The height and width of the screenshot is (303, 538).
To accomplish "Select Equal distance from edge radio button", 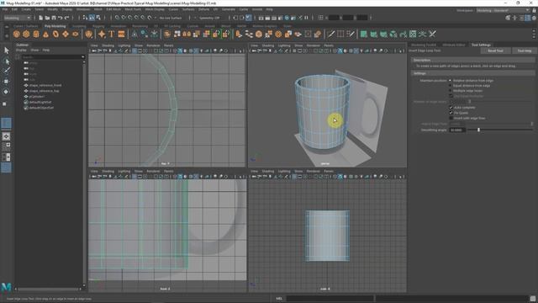I will tap(451, 86).
